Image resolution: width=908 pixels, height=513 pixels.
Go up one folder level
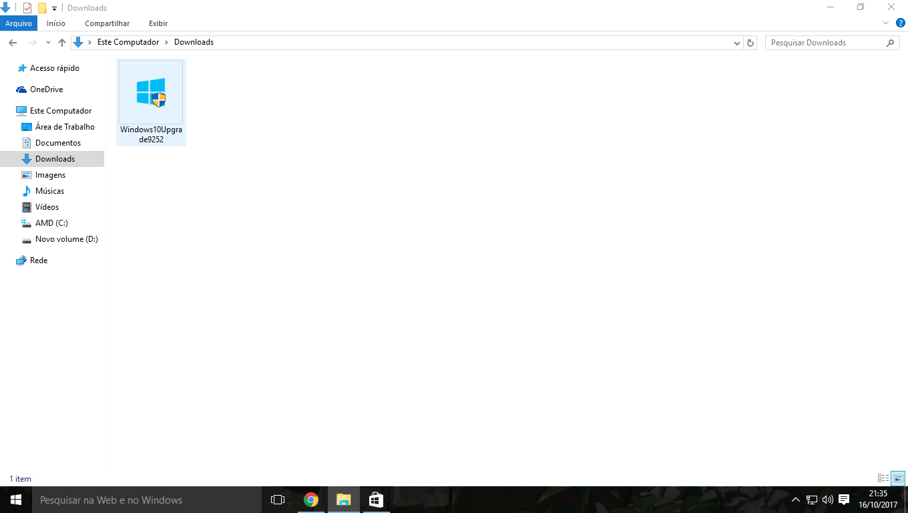[62, 42]
